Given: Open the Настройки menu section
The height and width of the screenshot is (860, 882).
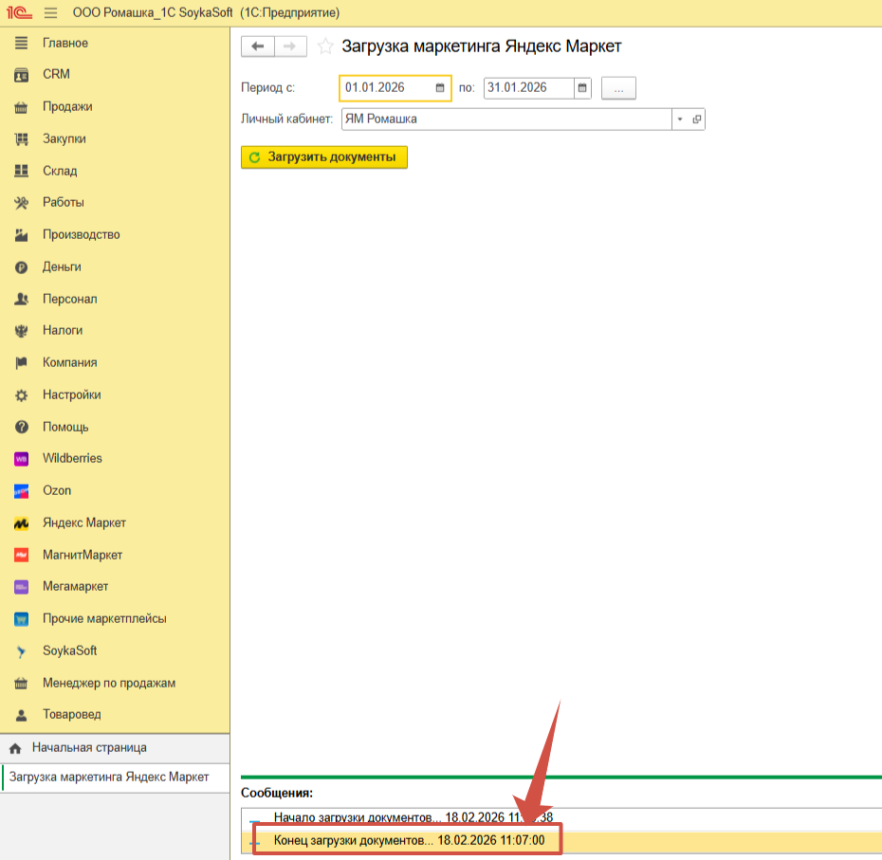Looking at the screenshot, I should point(71,394).
